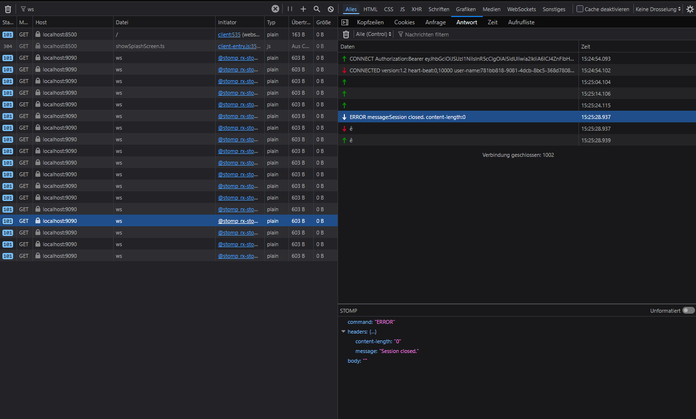This screenshot has height=419, width=696.
Task: Clear the network request list with trash icon
Action: (8, 9)
